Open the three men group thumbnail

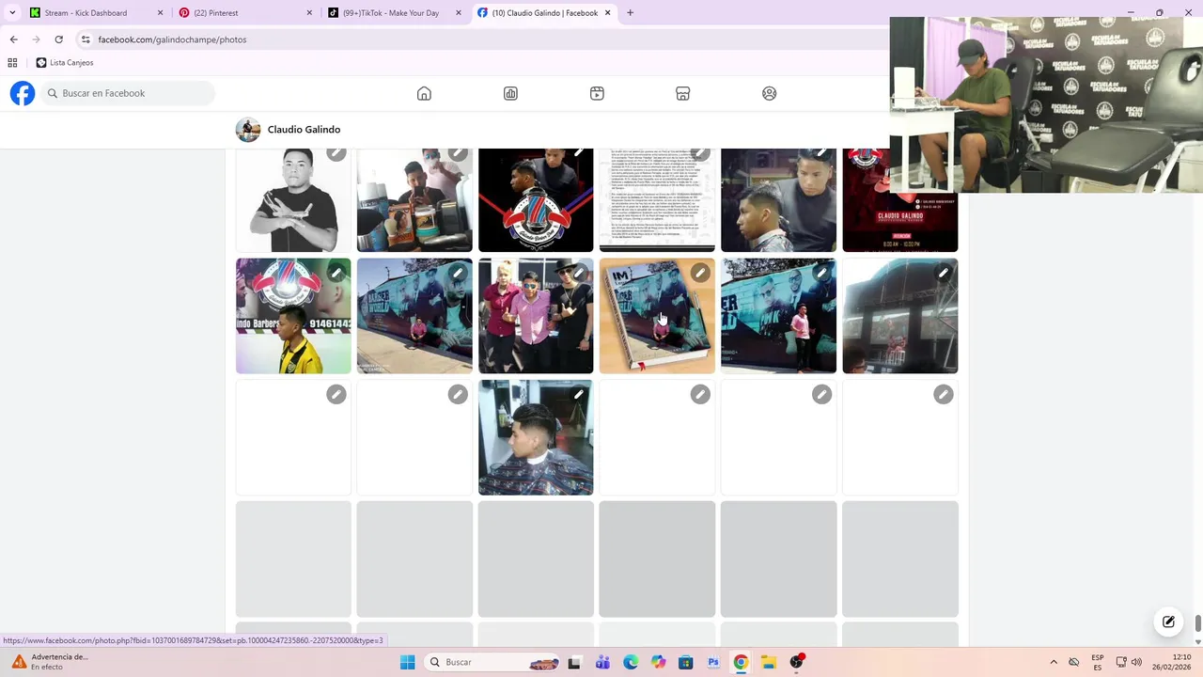coord(536,316)
